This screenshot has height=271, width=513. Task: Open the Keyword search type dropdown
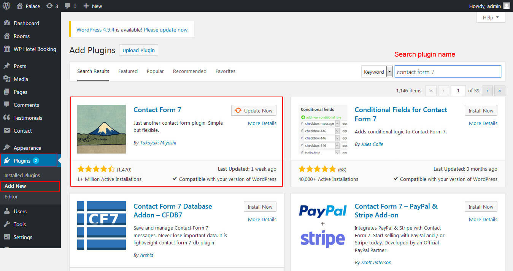(377, 71)
